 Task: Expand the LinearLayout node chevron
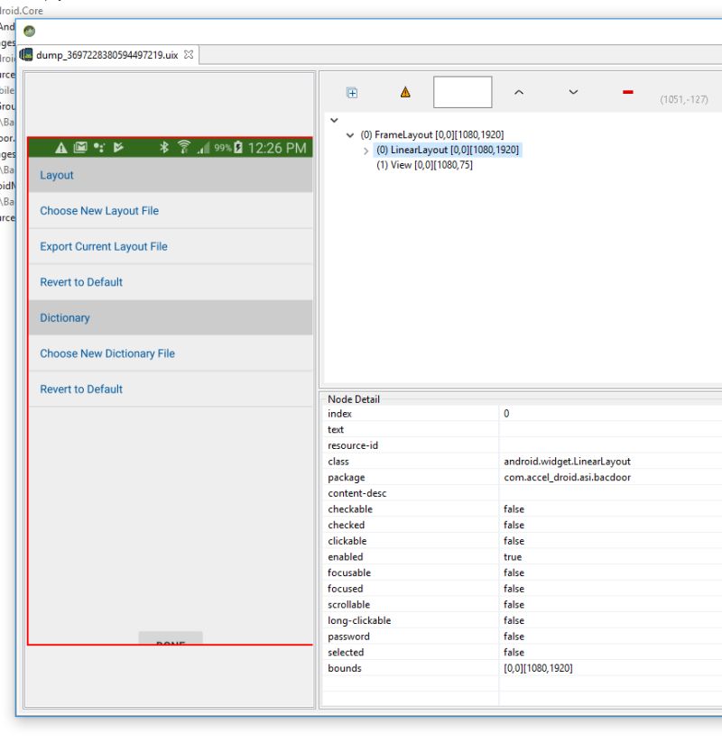(x=366, y=151)
